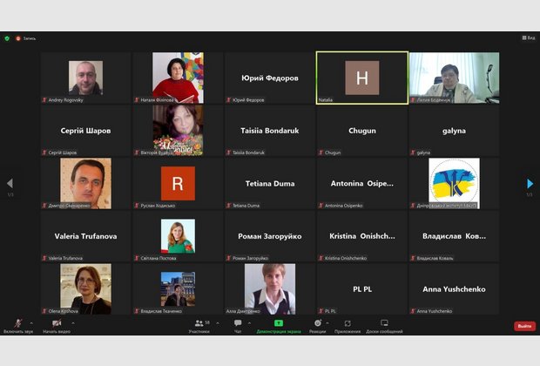Go to next page with right arrow
Screen dimensions: 540x366
tap(530, 183)
